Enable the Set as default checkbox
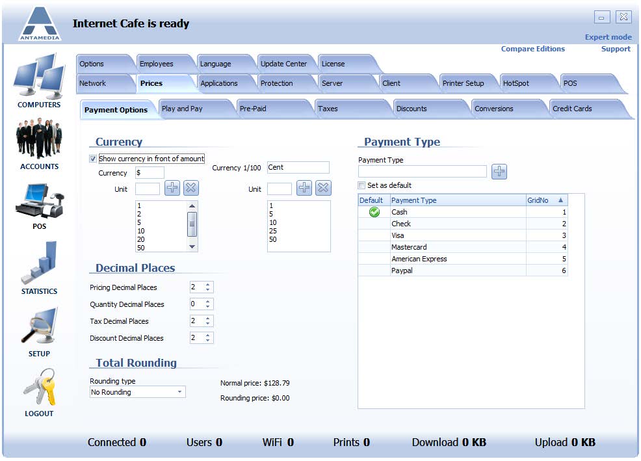The height and width of the screenshot is (461, 641). pos(361,185)
